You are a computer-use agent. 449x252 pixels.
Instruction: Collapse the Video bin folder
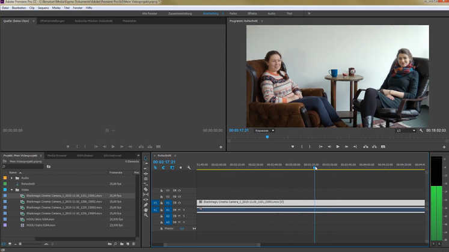click(x=11, y=190)
